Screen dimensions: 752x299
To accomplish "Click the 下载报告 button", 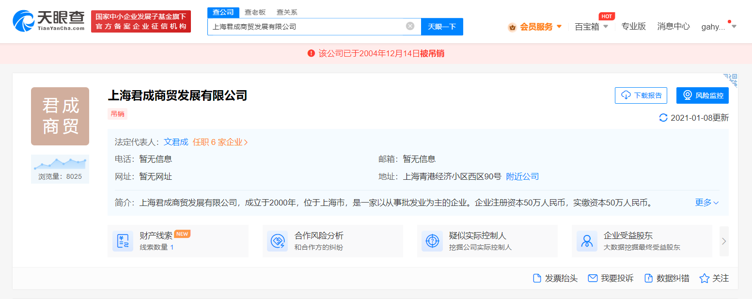I will pyautogui.click(x=641, y=95).
